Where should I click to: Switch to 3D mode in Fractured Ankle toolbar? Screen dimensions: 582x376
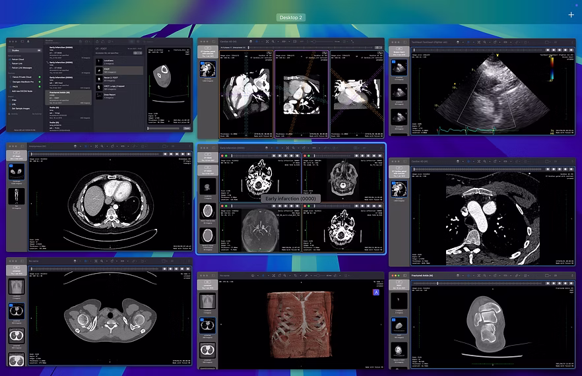(556, 276)
